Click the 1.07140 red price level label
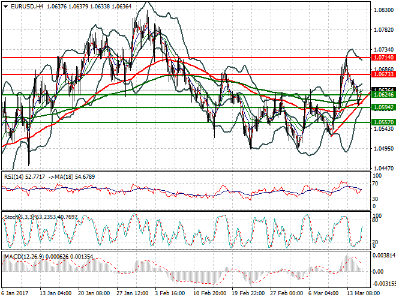 tap(383, 58)
